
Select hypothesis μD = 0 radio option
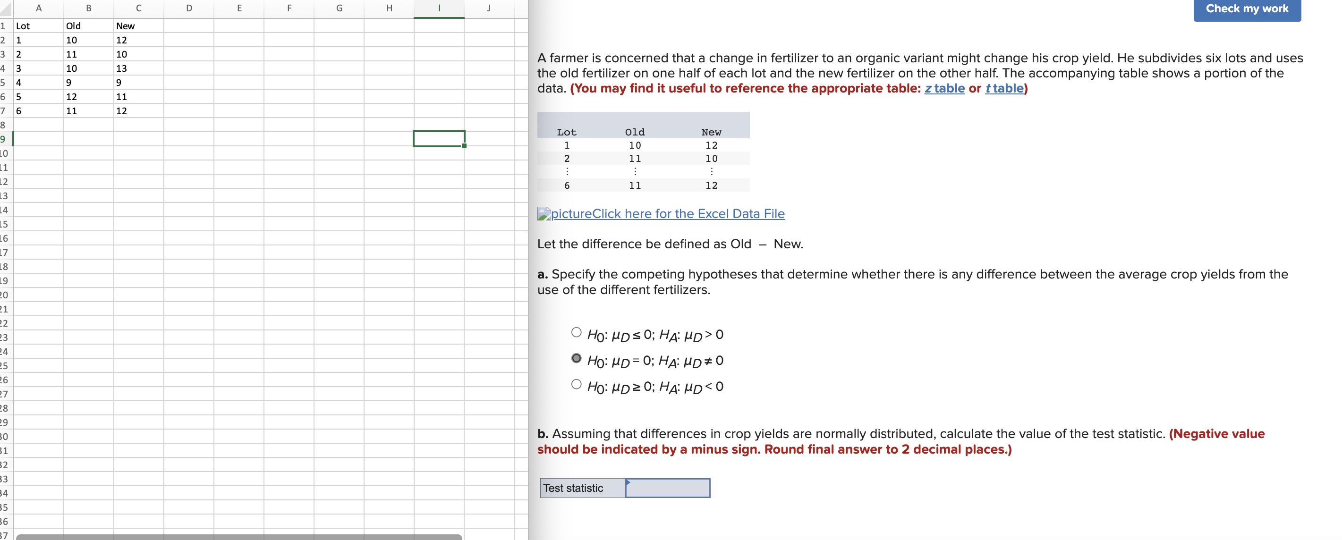click(x=576, y=358)
